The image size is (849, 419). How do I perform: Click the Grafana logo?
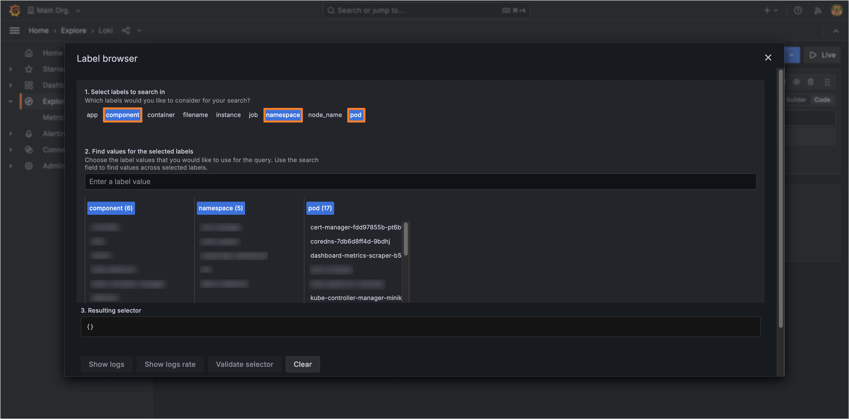click(x=14, y=10)
